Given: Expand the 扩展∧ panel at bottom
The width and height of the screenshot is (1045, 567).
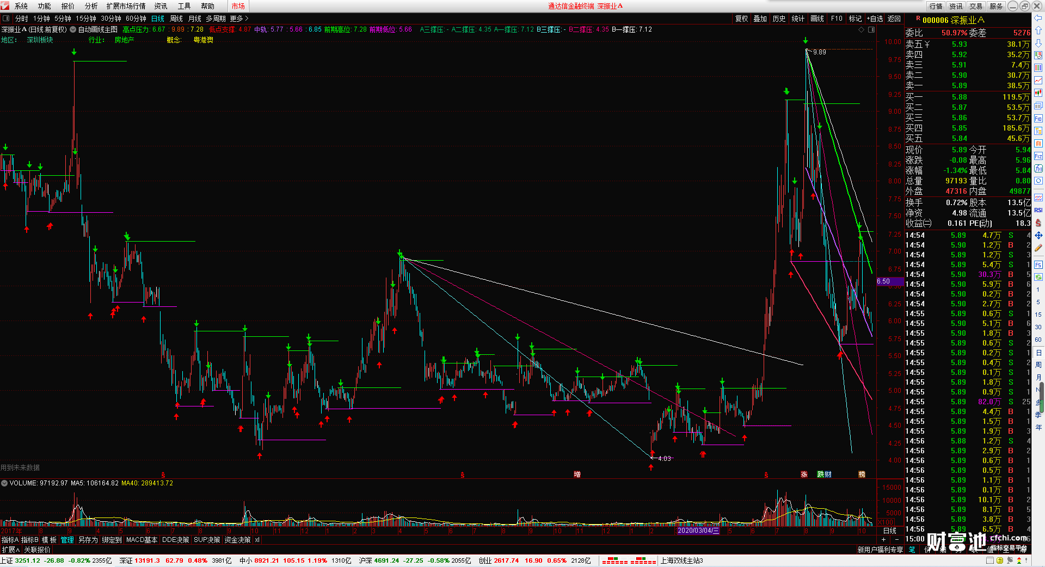Looking at the screenshot, I should pos(11,550).
